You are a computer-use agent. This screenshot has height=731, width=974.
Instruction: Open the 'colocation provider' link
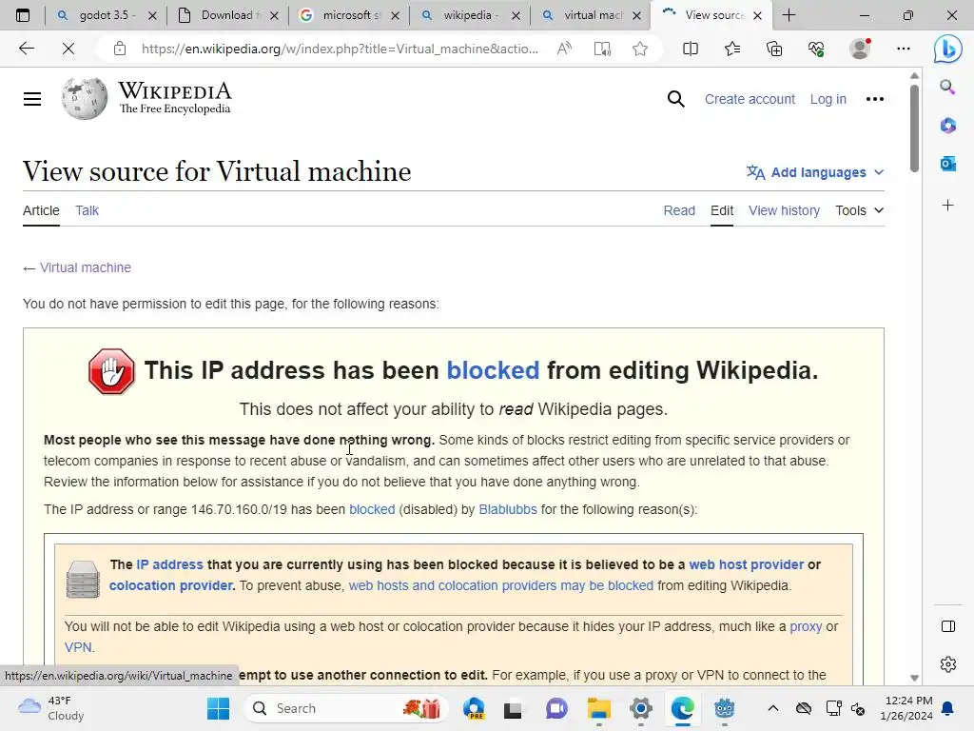click(x=171, y=585)
